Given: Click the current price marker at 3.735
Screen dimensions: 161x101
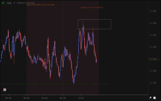Looking at the screenshot, I should point(153,59).
